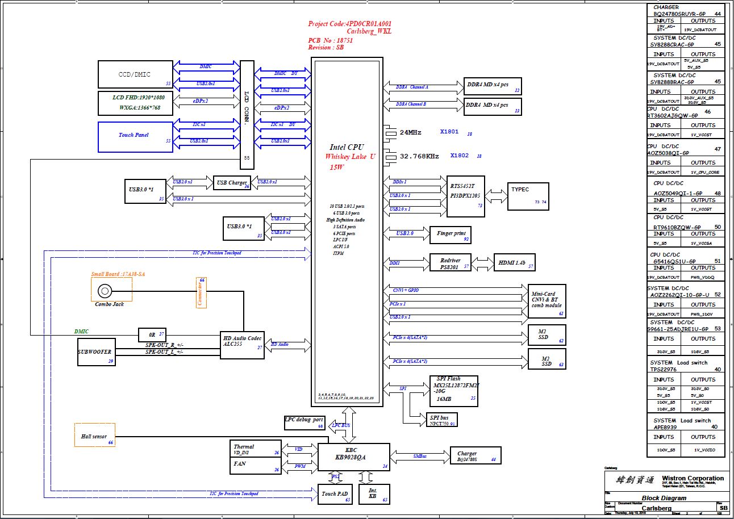
Task: Select the Mini-Card CNVi & BT module block
Action: [547, 301]
